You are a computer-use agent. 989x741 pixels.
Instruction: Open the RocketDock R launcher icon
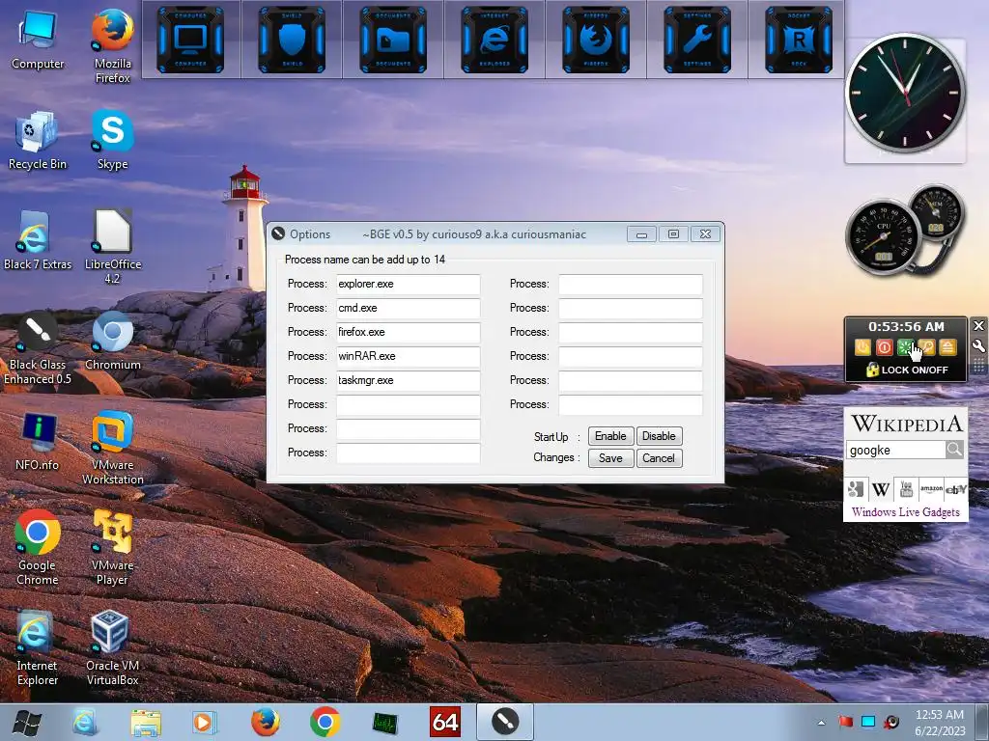(x=799, y=40)
